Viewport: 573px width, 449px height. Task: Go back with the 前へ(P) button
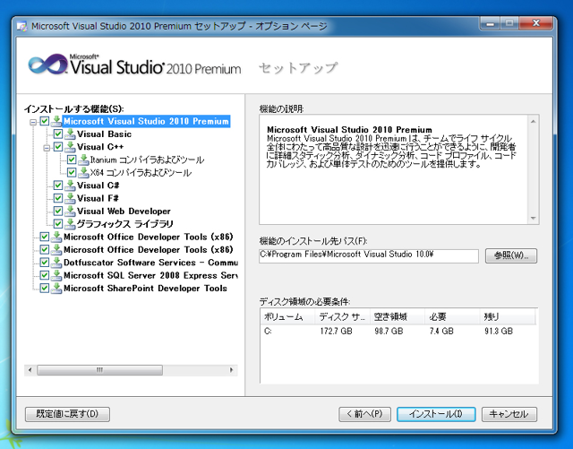(364, 414)
